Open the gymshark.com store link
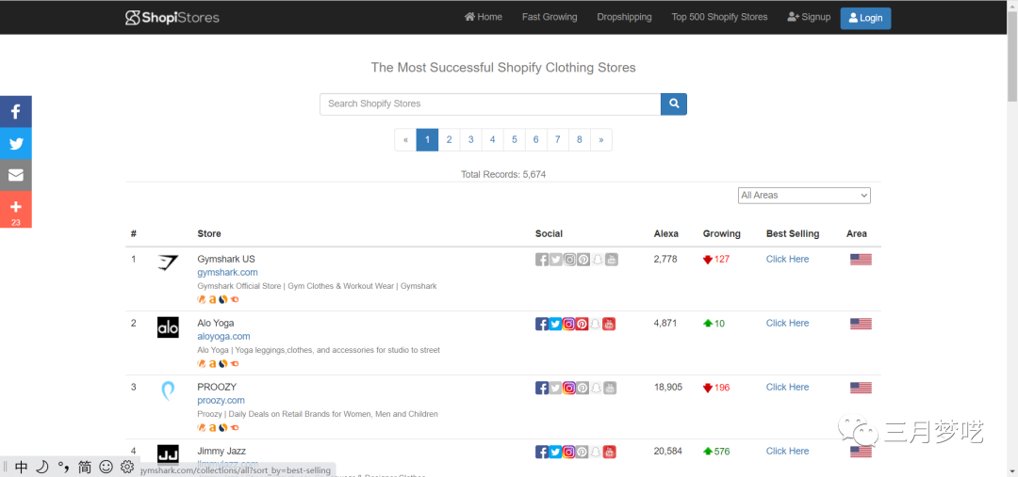1018x477 pixels. pos(227,273)
